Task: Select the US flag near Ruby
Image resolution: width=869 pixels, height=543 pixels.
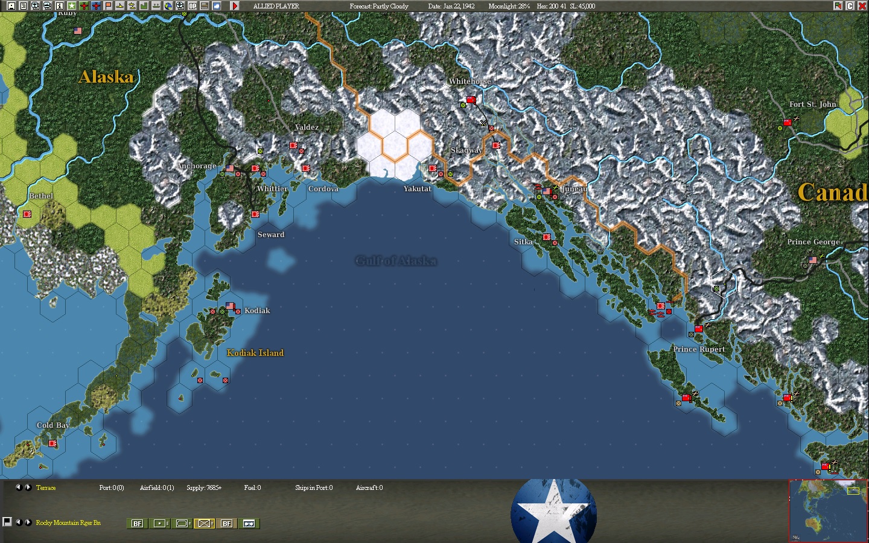Action: 78,31
